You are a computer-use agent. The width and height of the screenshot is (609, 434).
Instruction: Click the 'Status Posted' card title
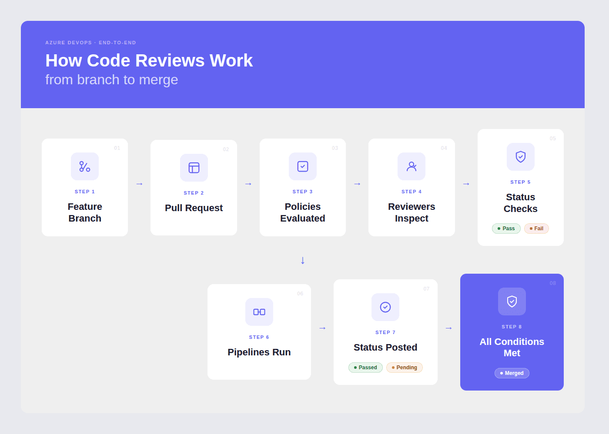tap(385, 348)
